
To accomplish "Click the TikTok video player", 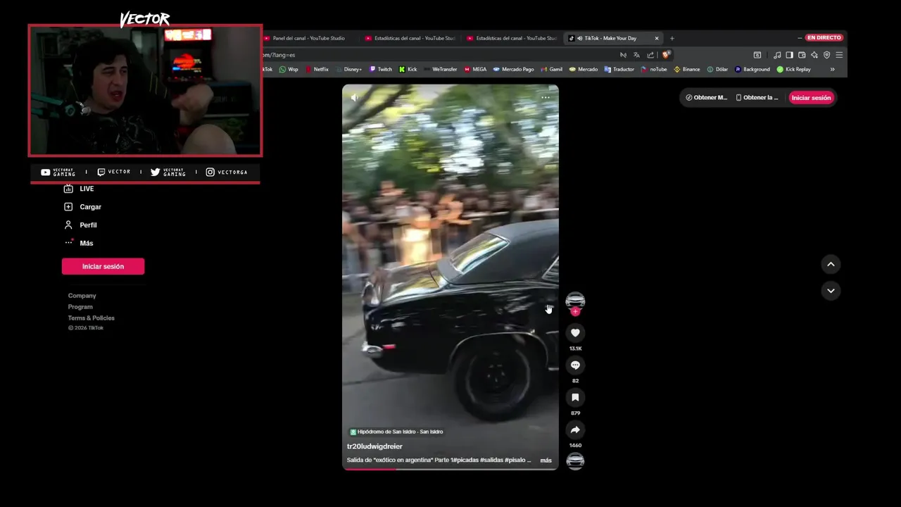I will tap(450, 277).
